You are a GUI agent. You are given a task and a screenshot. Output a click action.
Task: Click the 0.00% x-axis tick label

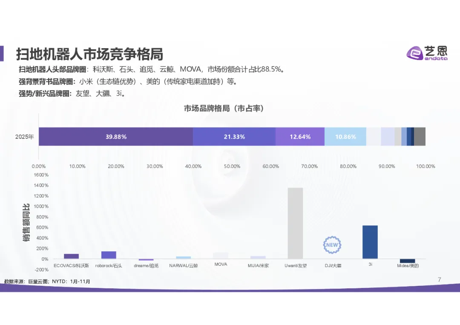[39, 166]
